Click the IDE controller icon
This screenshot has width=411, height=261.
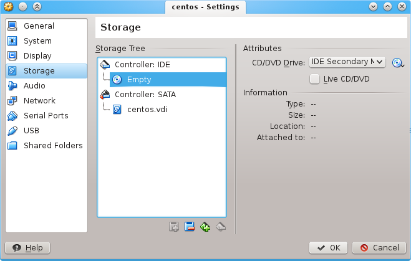click(x=105, y=64)
